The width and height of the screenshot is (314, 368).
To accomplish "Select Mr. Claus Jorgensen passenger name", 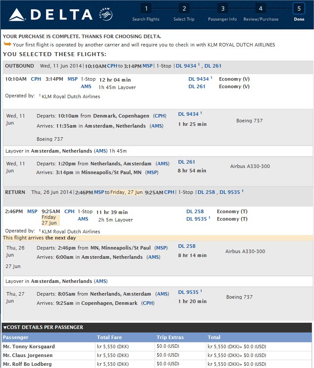I will 28,355.
